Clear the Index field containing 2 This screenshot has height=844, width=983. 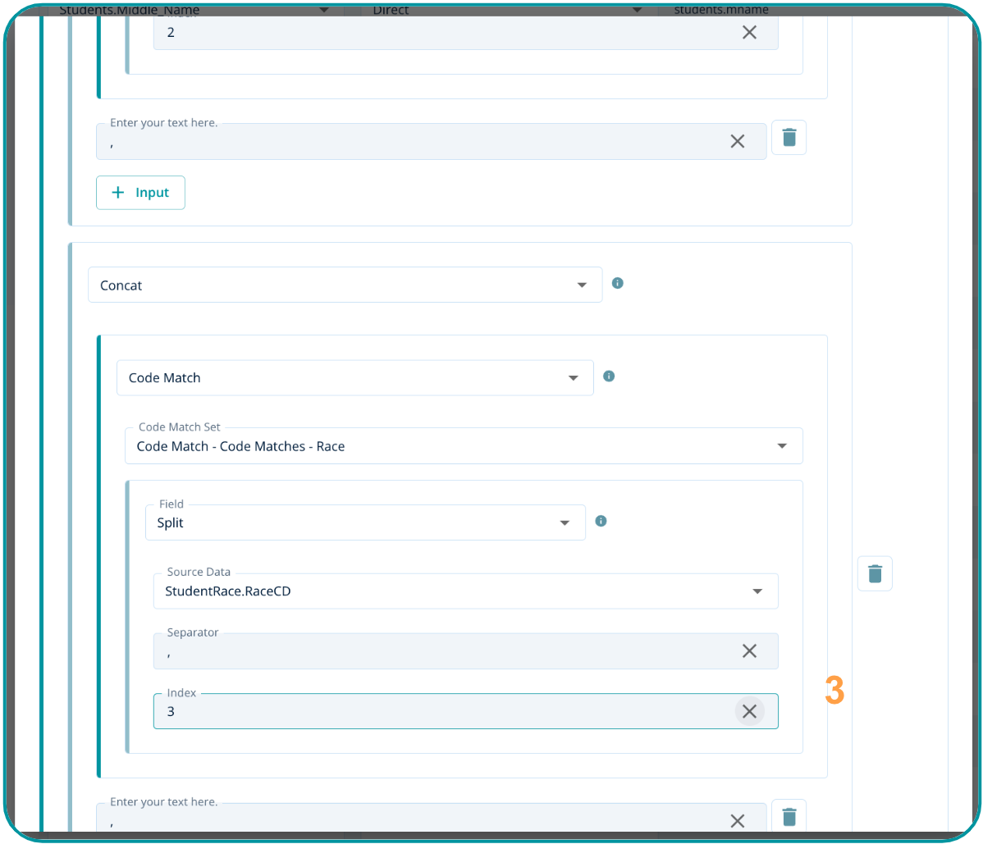[749, 33]
